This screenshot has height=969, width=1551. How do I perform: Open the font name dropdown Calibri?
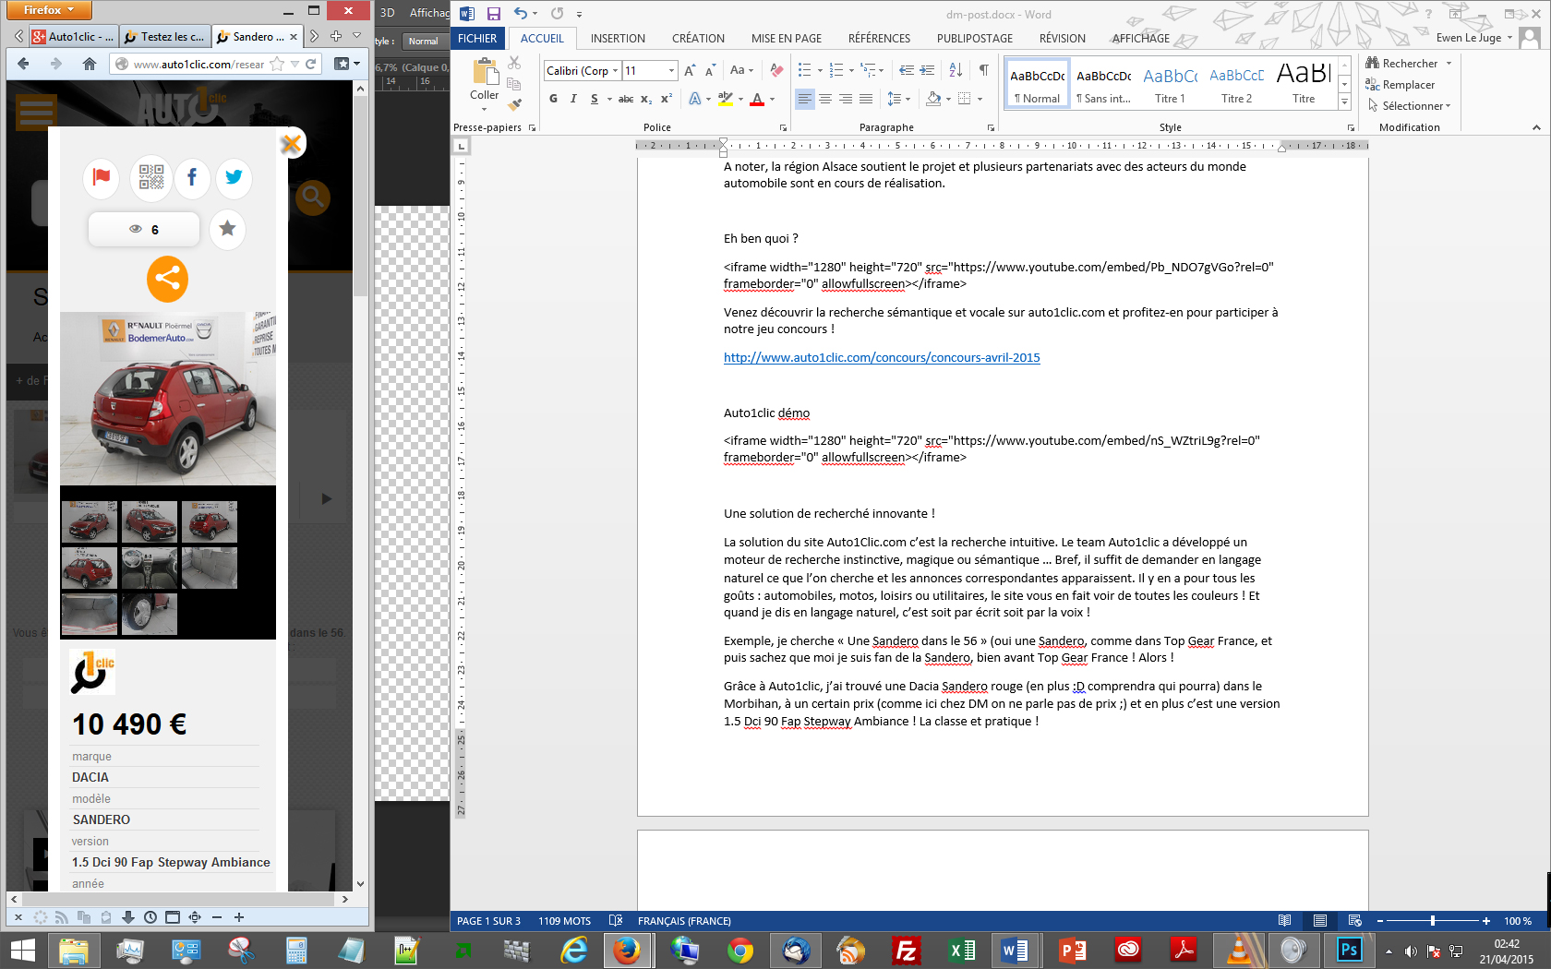click(615, 71)
